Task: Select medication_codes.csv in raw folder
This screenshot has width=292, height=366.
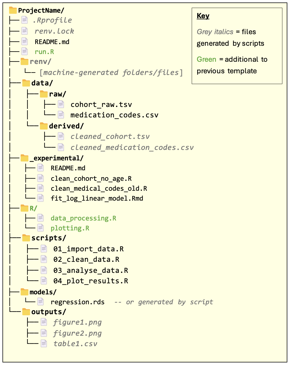Action: pos(114,115)
